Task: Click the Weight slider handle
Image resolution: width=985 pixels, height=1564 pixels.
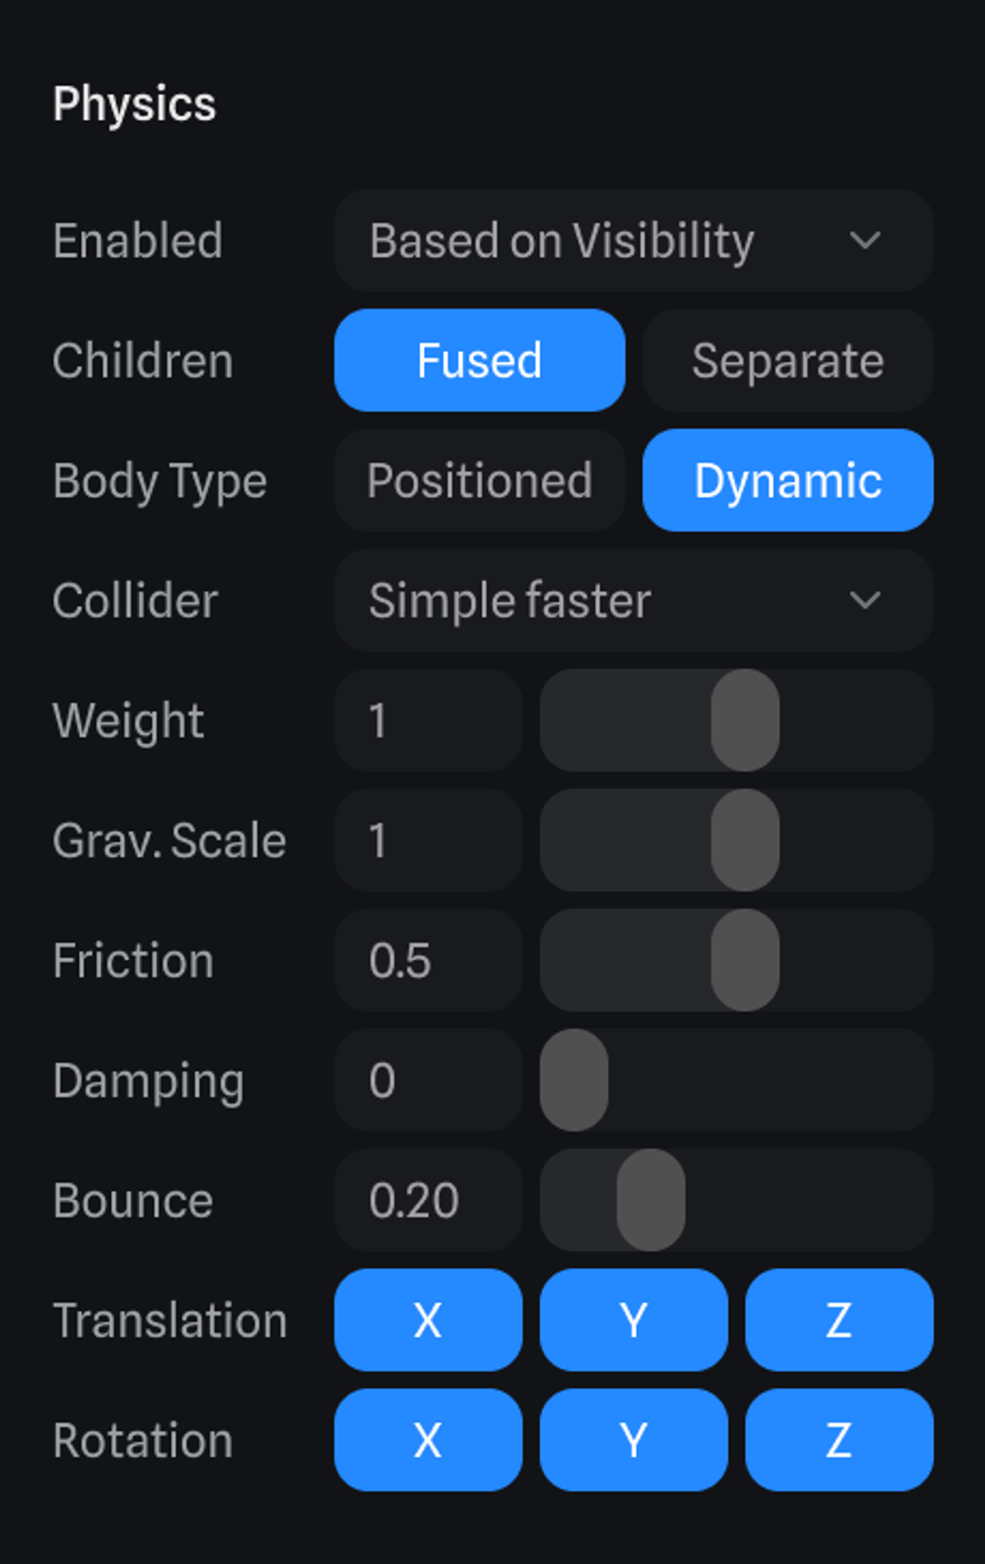Action: click(745, 720)
